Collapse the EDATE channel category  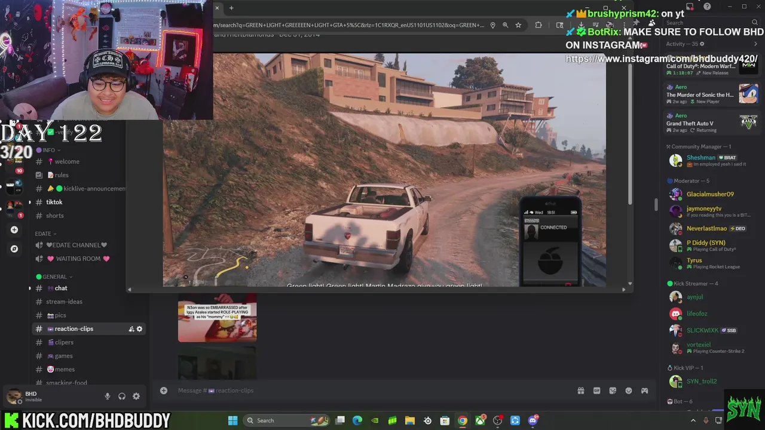(45, 234)
